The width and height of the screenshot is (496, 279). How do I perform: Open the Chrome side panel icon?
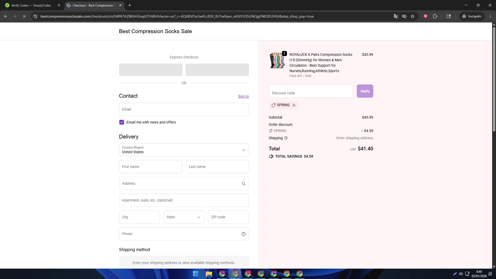(x=449, y=16)
